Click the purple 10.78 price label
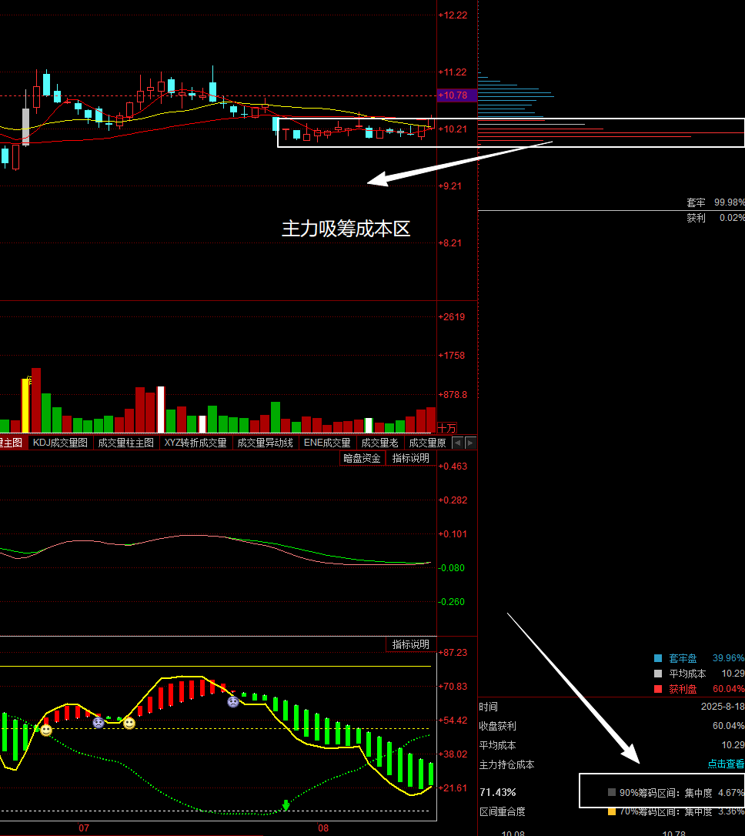745x836 pixels. [456, 95]
